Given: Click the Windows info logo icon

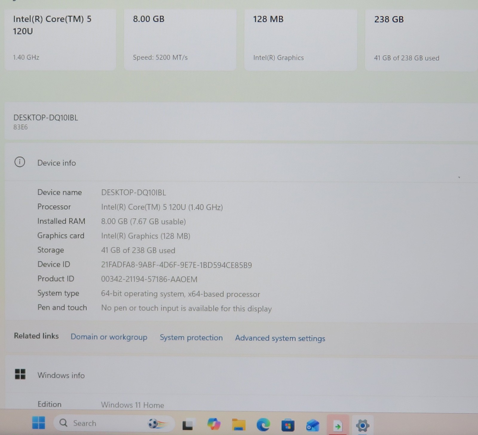Looking at the screenshot, I should [20, 374].
